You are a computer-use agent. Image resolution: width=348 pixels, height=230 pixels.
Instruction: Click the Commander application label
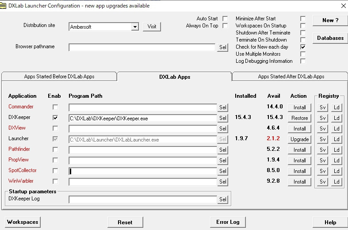pyautogui.click(x=21, y=107)
